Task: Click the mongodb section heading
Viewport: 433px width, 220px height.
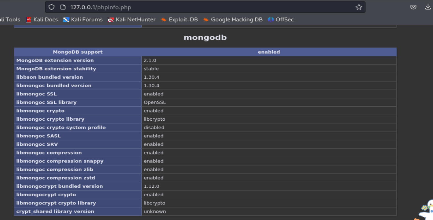Action: coord(205,38)
